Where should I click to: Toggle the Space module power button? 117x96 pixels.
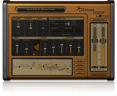(x=65, y=38)
